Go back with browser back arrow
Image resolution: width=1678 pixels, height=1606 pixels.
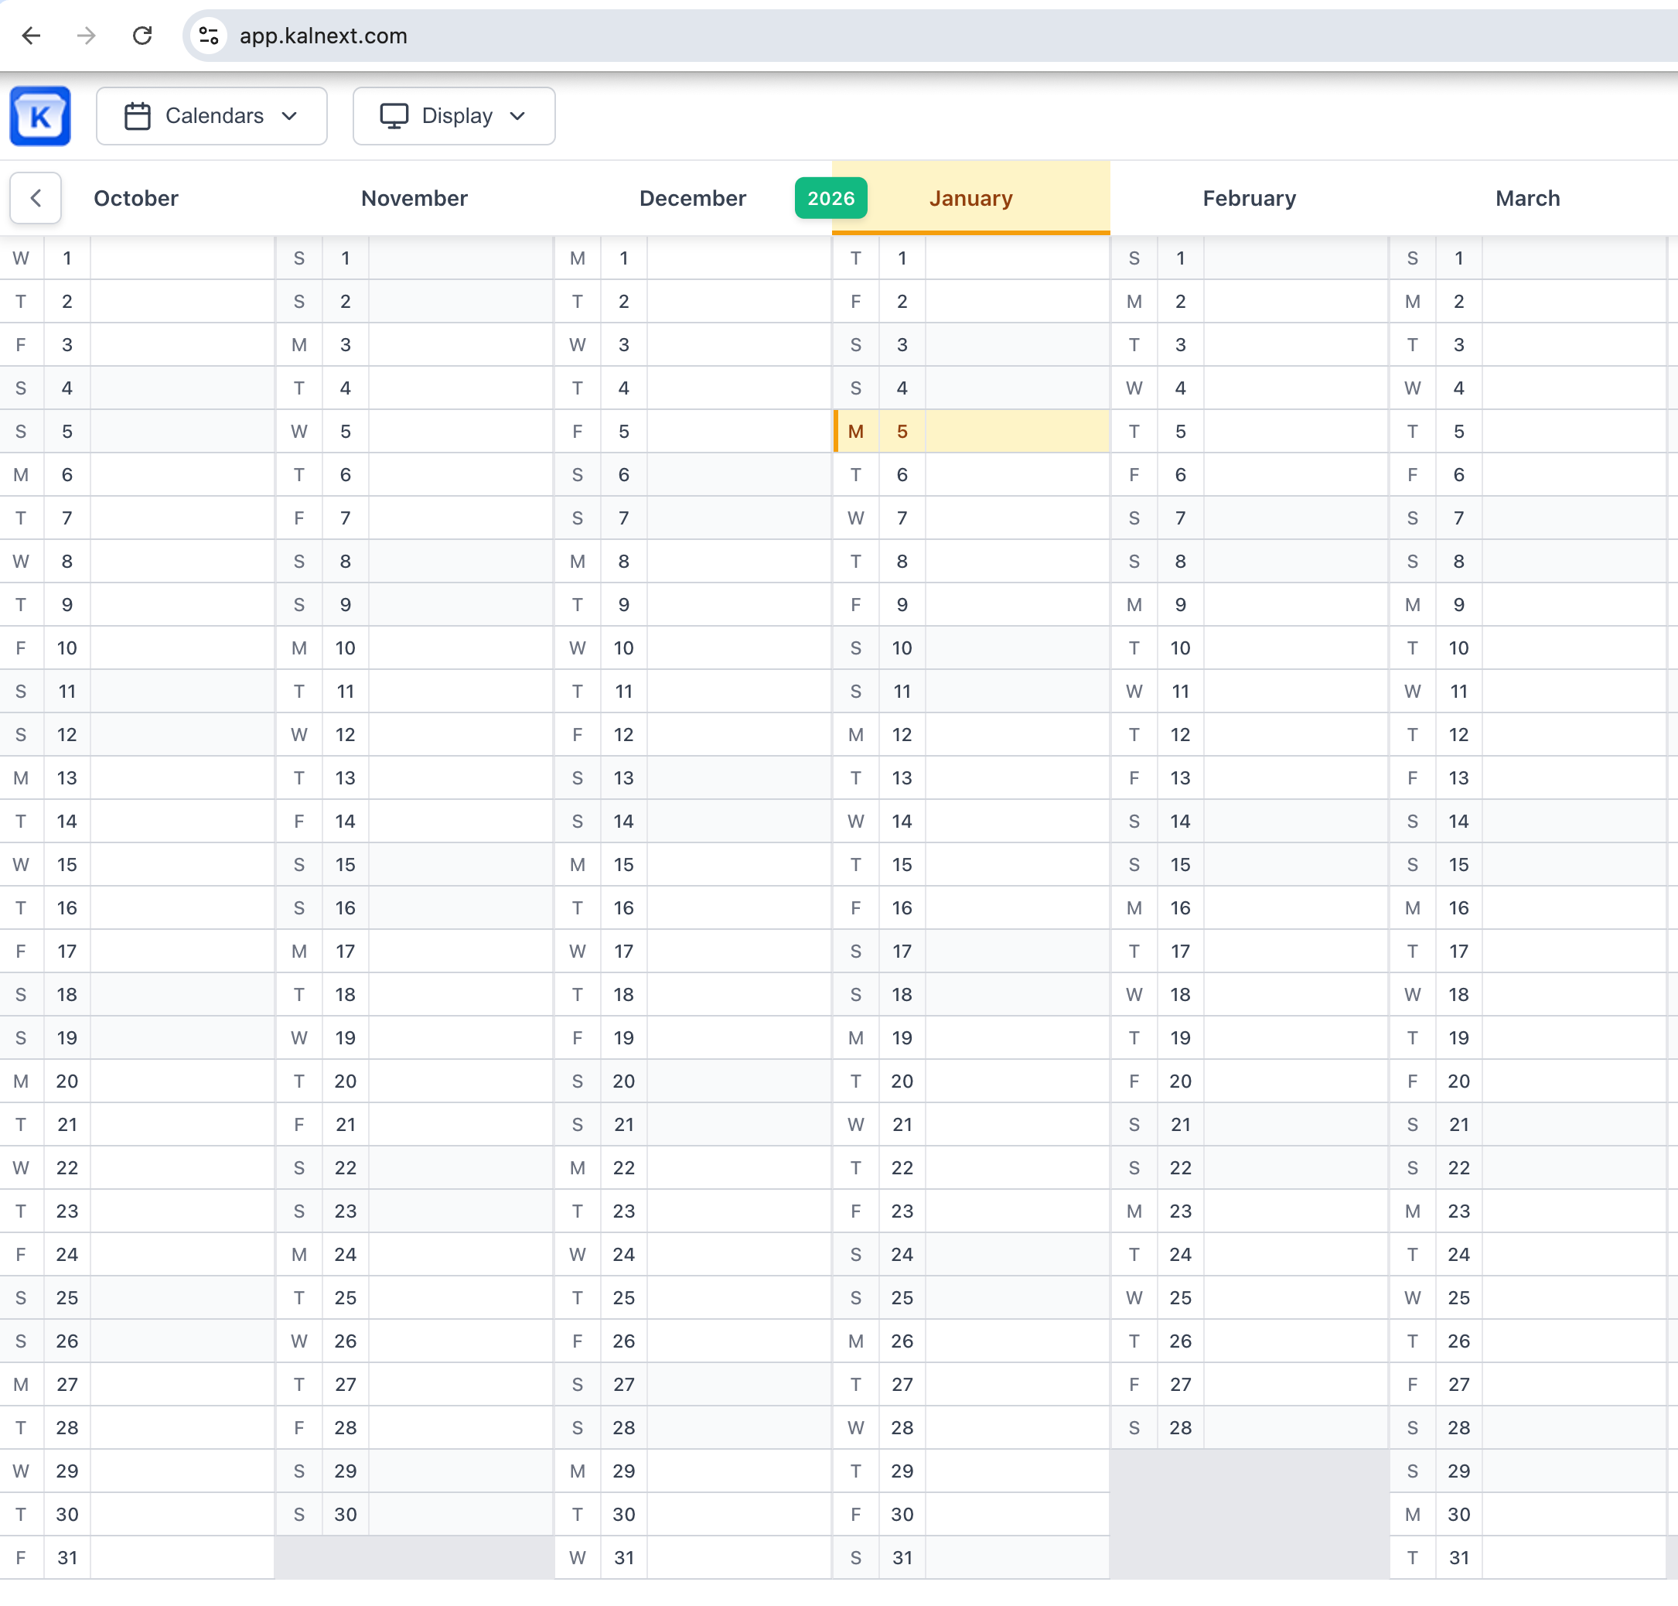(x=32, y=36)
